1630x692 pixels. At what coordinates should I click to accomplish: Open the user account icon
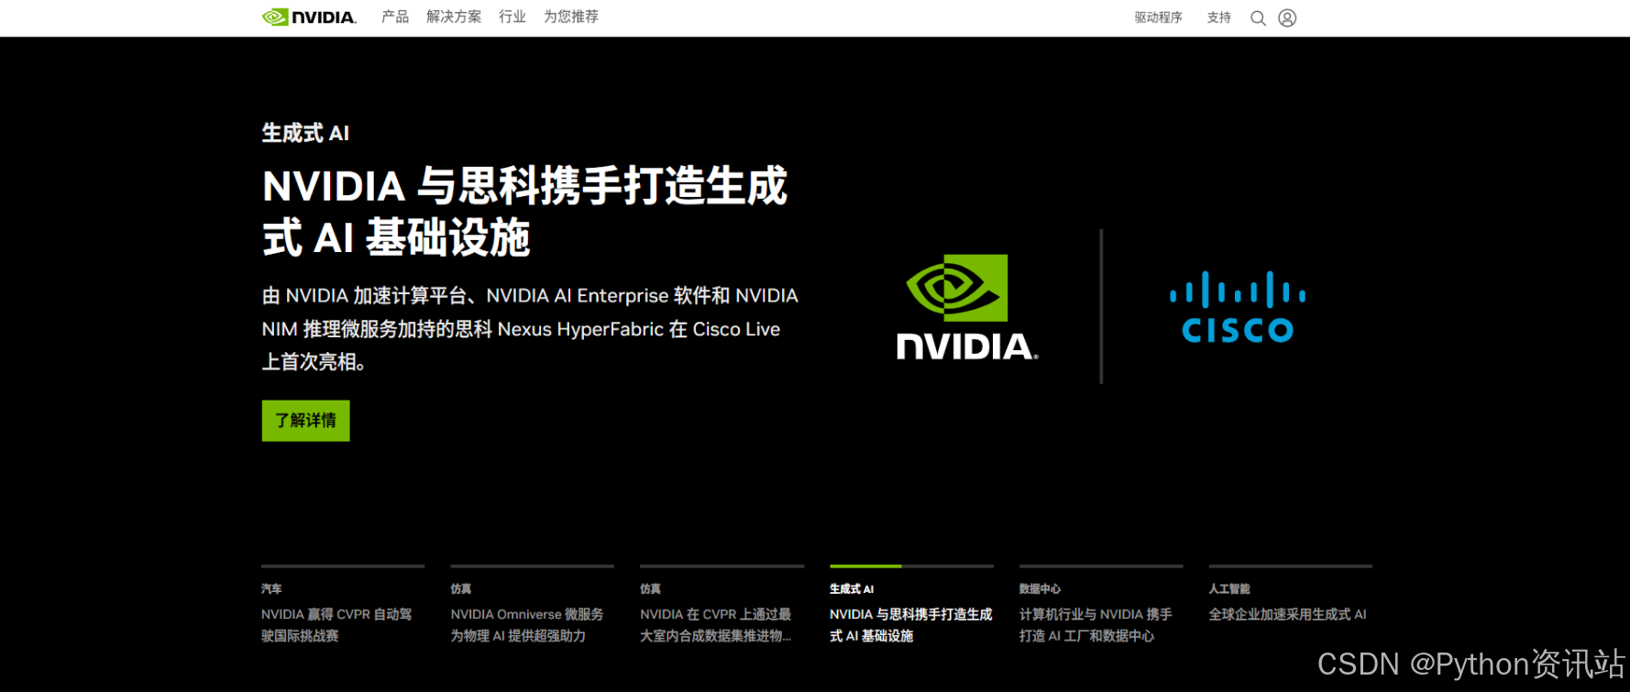pyautogui.click(x=1287, y=18)
